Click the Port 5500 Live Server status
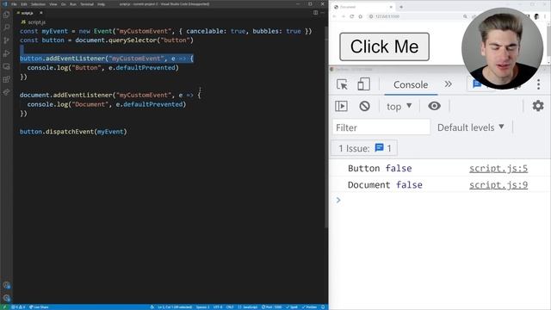 point(272,307)
